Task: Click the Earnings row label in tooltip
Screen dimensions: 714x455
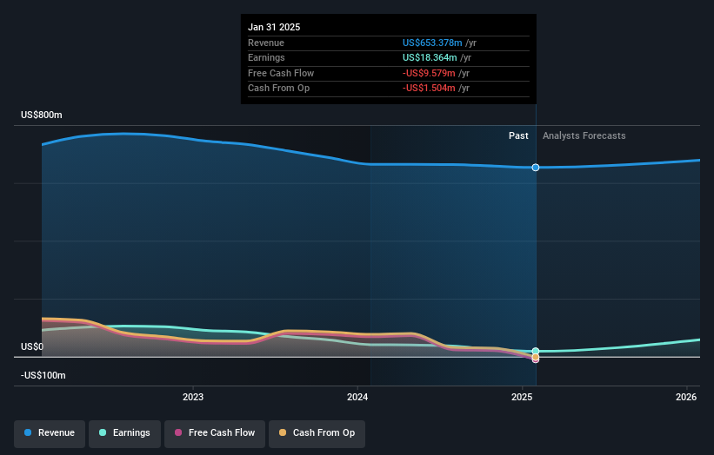Action: coord(266,57)
